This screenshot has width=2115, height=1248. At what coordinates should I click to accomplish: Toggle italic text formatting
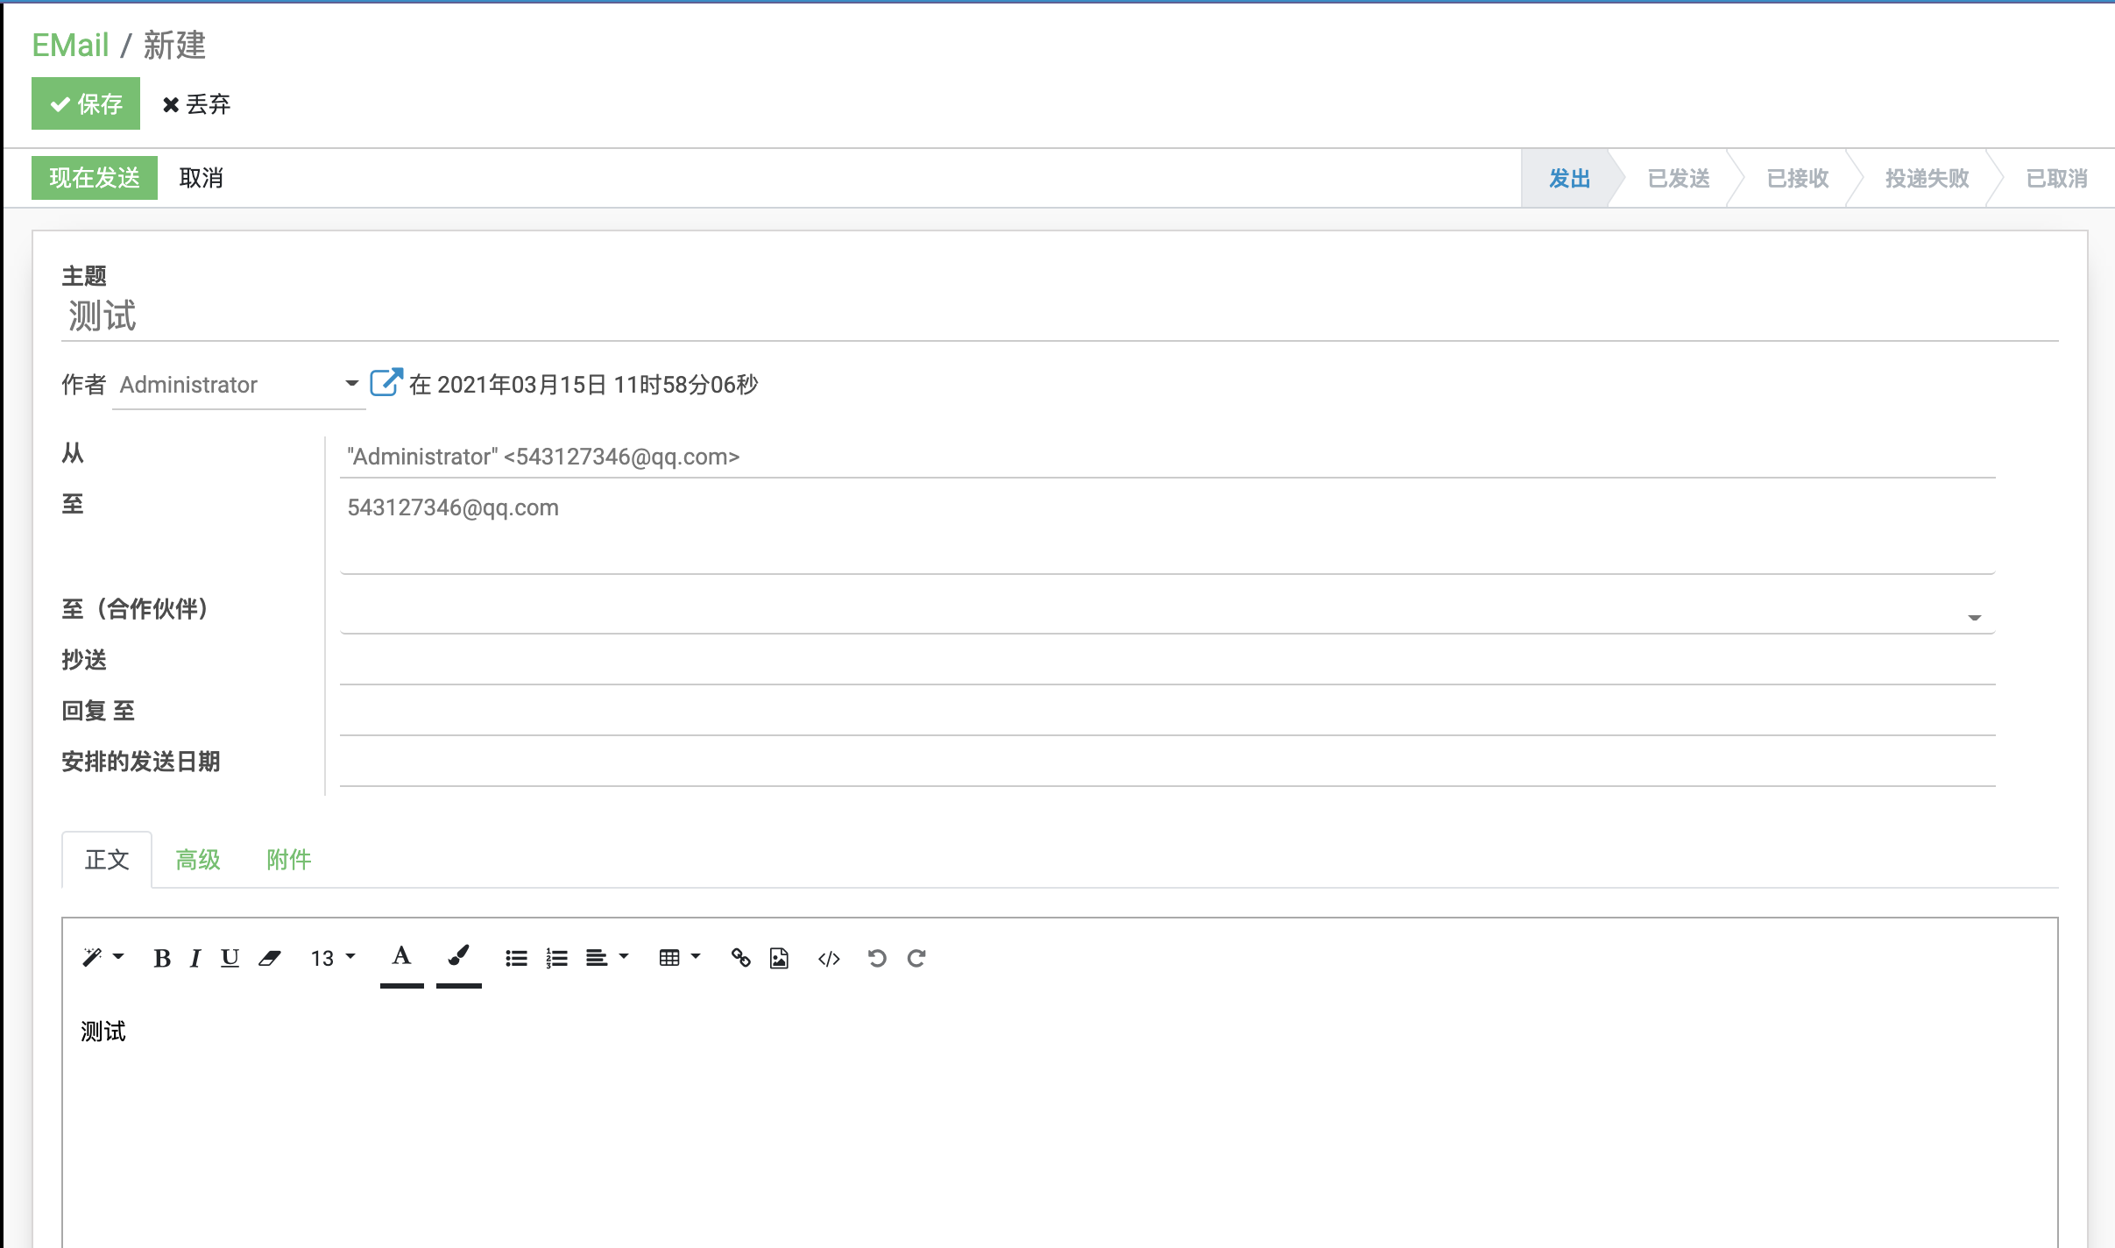195,959
